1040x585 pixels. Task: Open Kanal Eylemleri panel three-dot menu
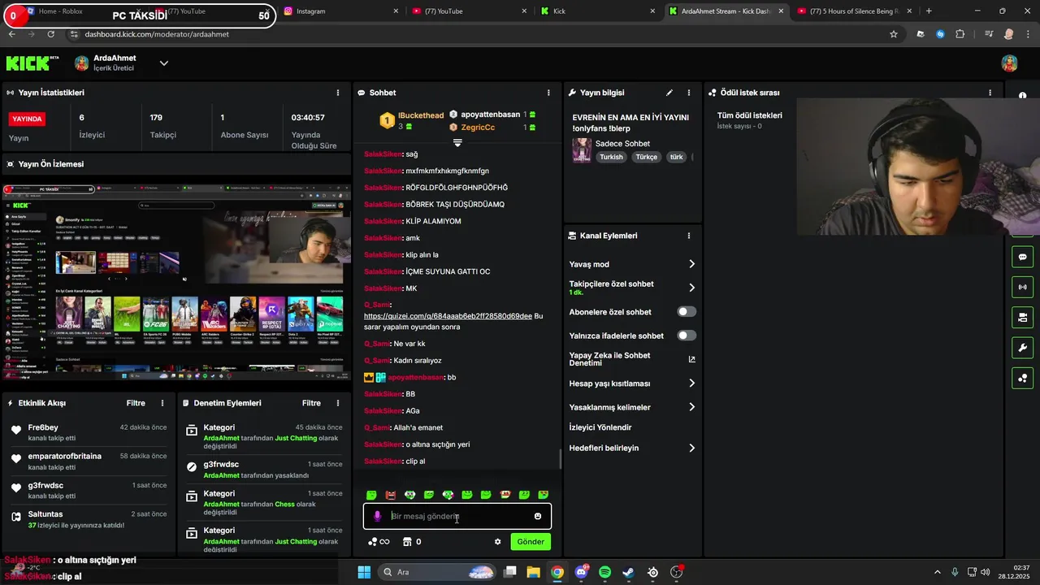click(x=689, y=236)
